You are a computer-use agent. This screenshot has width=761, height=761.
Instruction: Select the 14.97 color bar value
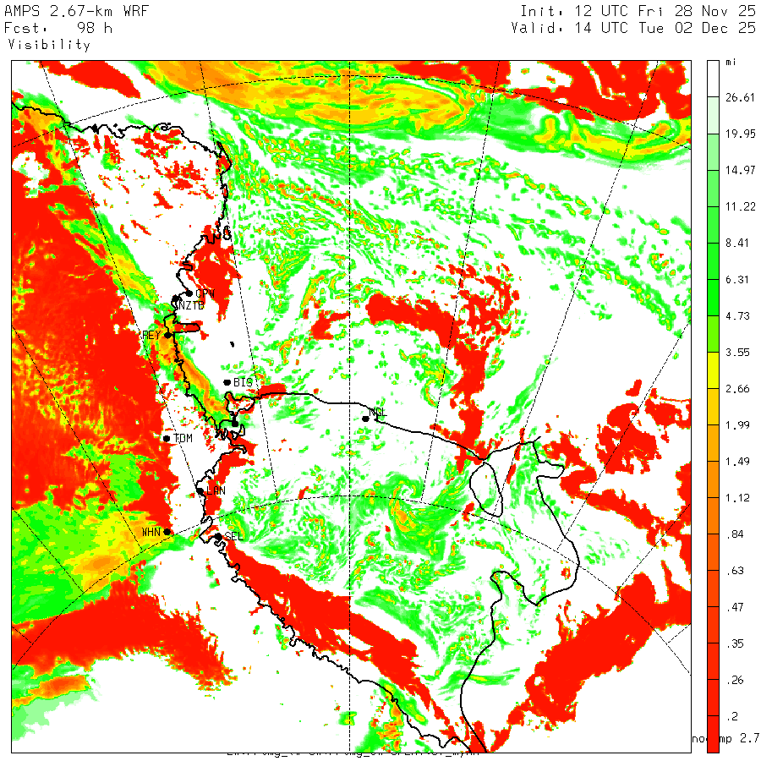coord(740,170)
